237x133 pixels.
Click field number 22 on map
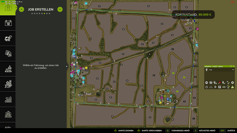[148, 6]
